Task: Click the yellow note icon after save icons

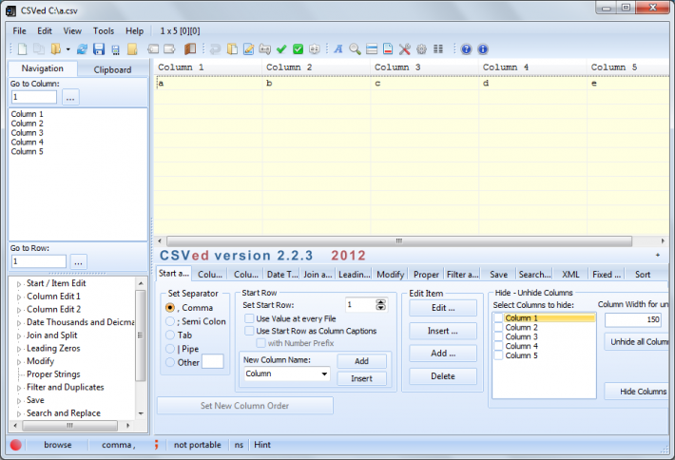Action: tap(132, 49)
